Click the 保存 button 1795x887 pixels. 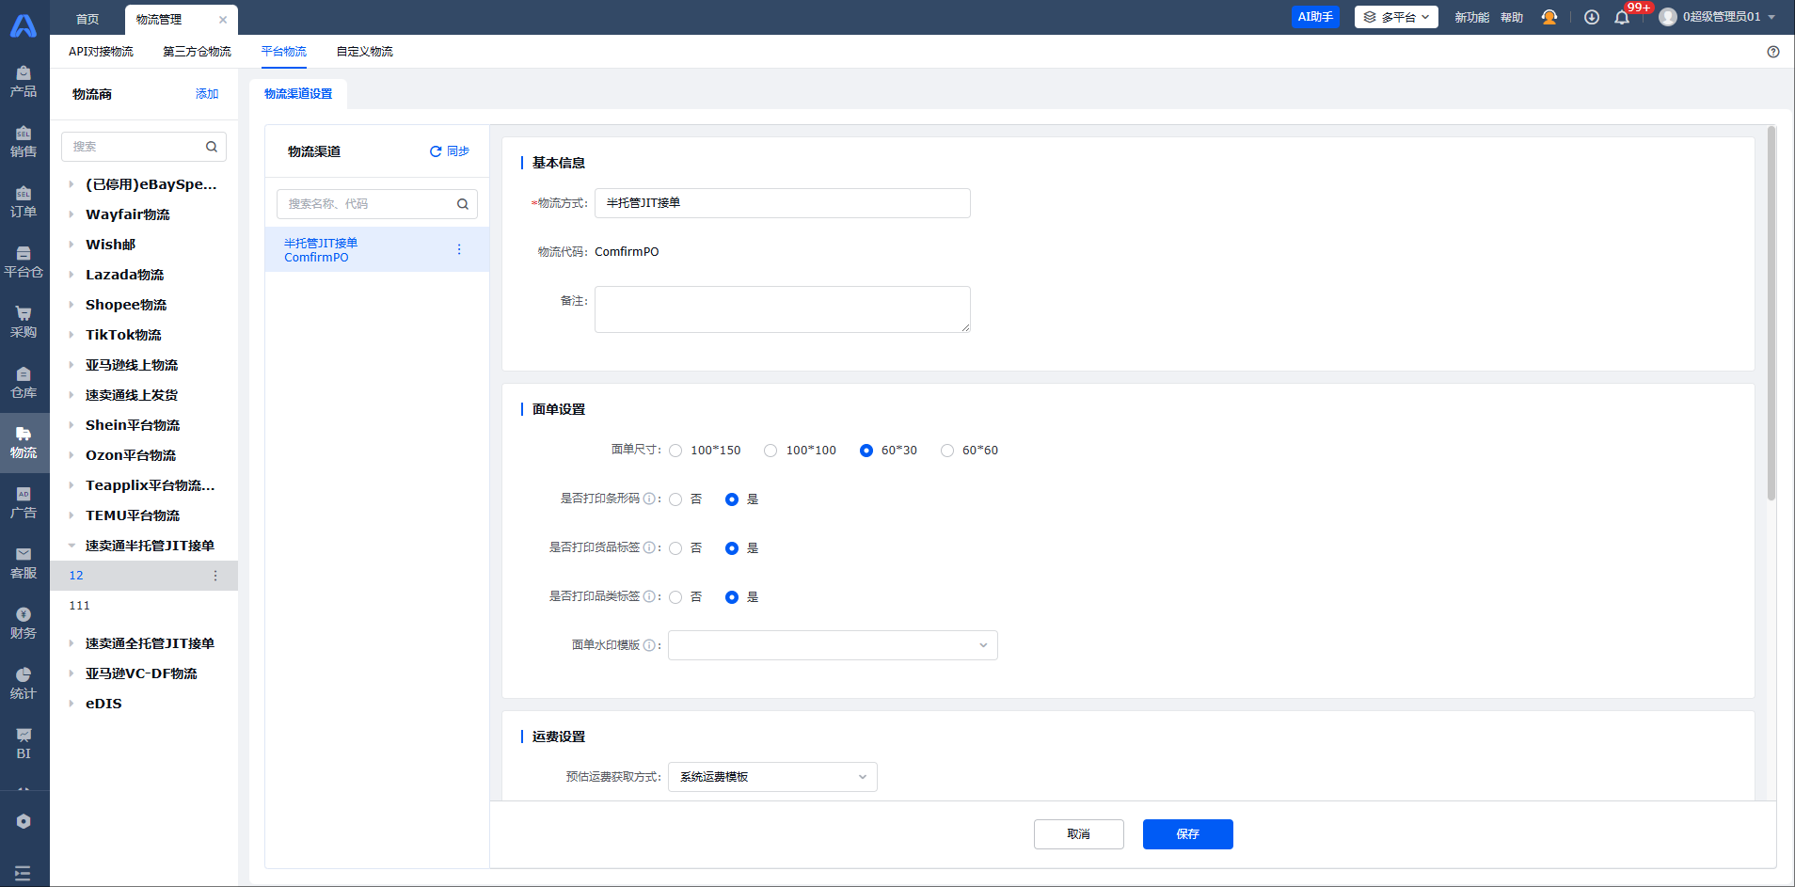click(x=1188, y=834)
